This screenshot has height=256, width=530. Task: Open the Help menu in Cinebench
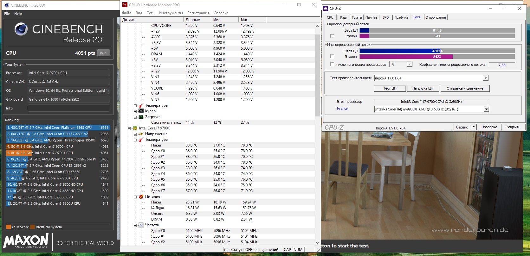click(18, 14)
